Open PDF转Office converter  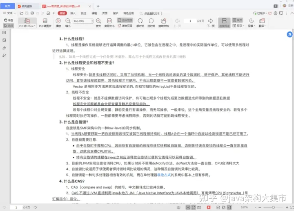tap(27, 23)
